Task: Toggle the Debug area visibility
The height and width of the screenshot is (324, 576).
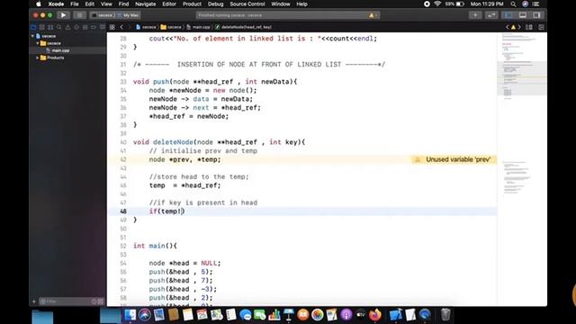Action: coord(523,15)
